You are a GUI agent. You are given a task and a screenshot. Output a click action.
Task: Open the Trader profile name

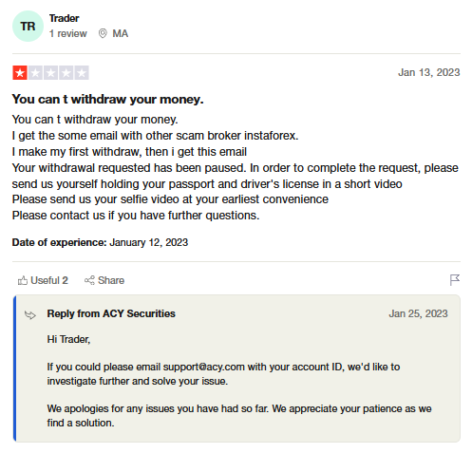click(x=64, y=18)
